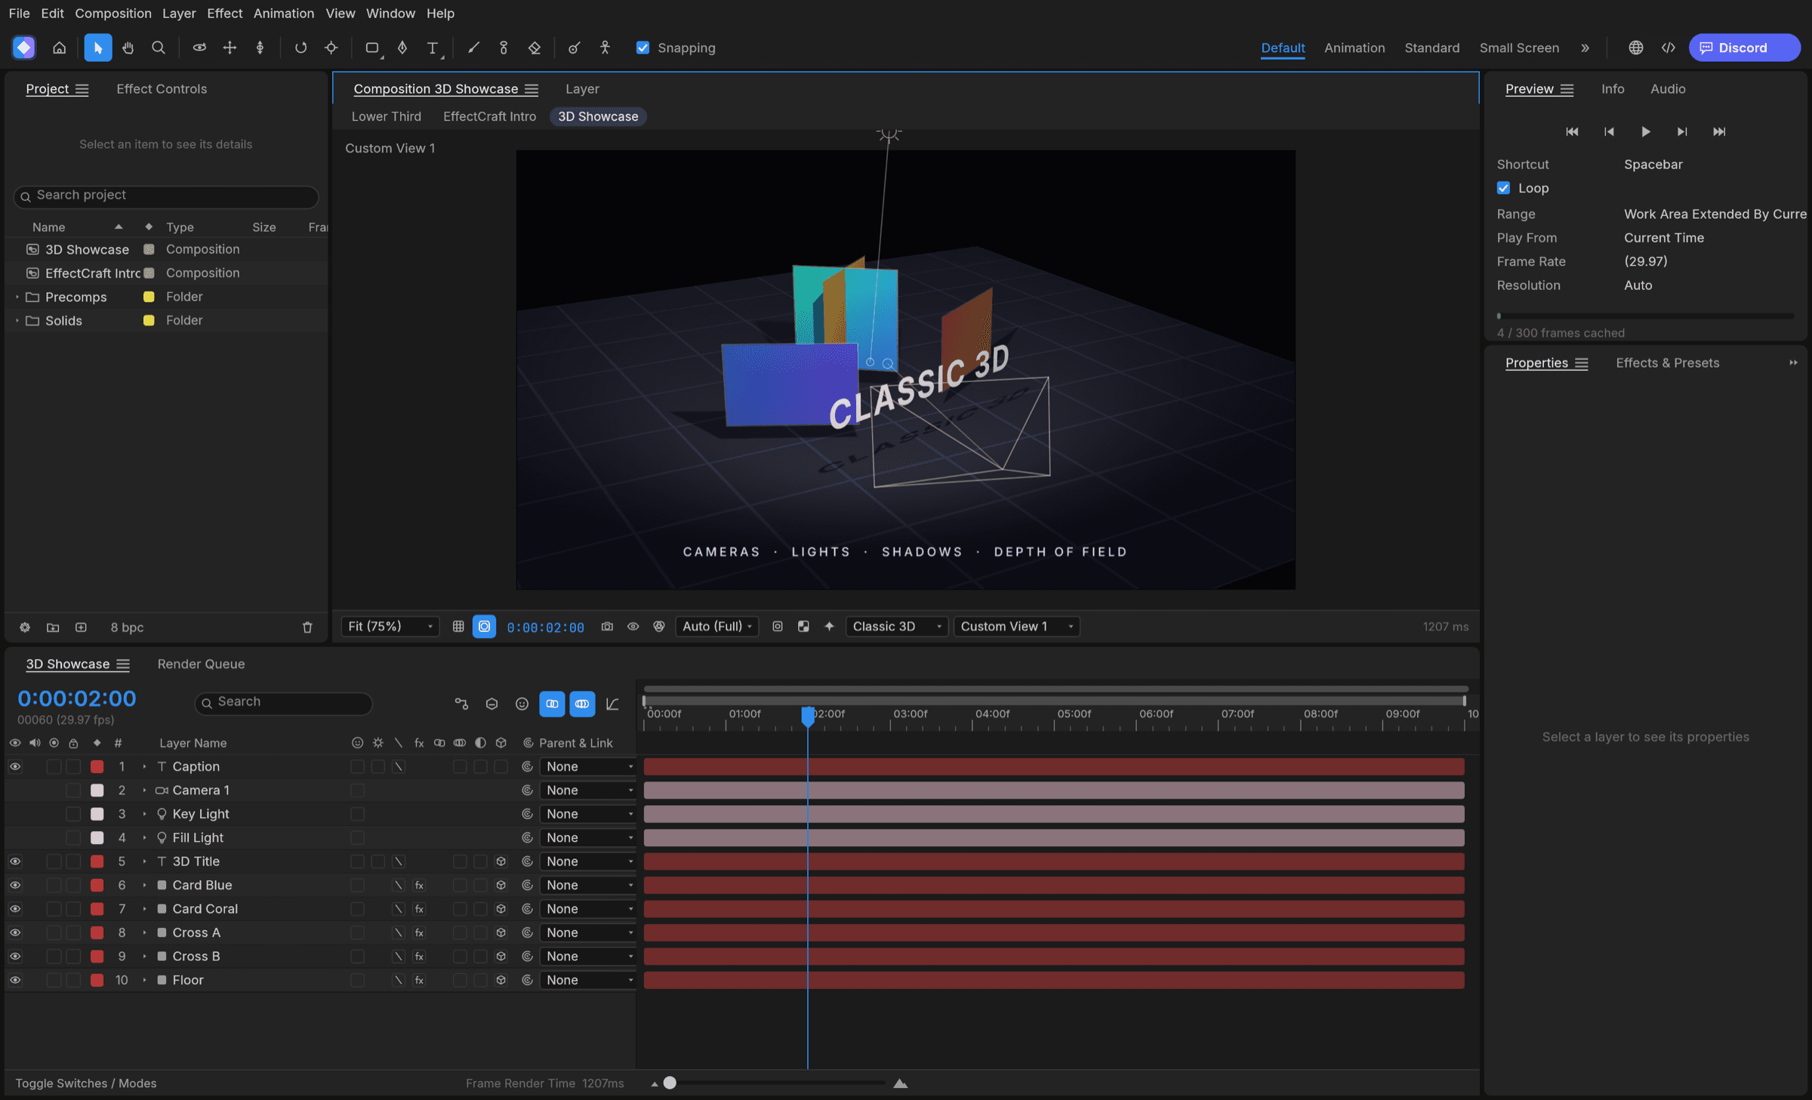The width and height of the screenshot is (1812, 1100).
Task: Switch to the Animation workspace
Action: 1354,48
